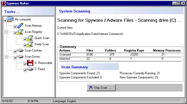Click the window resize grip corner
The height and width of the screenshot is (104, 187).
point(185,101)
